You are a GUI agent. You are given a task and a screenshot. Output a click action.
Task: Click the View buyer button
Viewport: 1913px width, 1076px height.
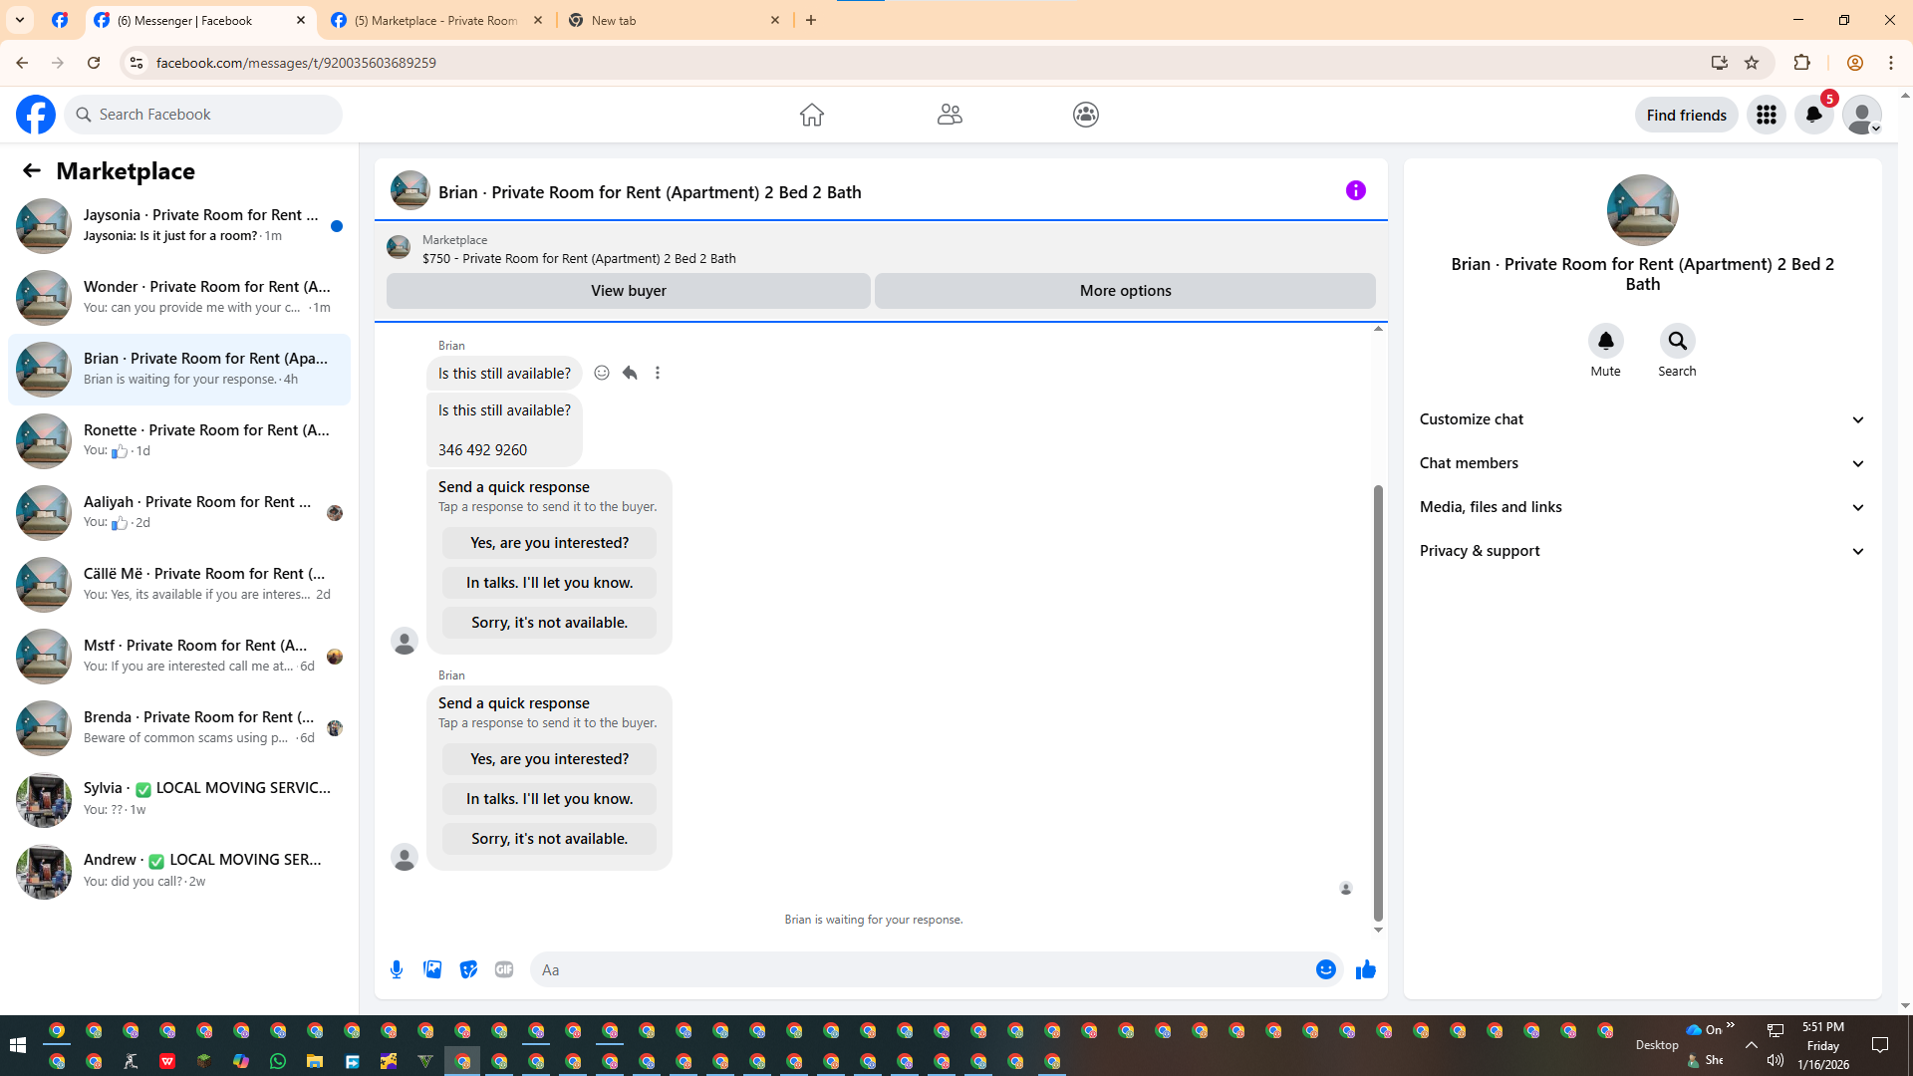pyautogui.click(x=628, y=291)
